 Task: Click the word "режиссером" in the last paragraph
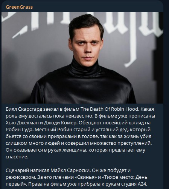click(21, 177)
